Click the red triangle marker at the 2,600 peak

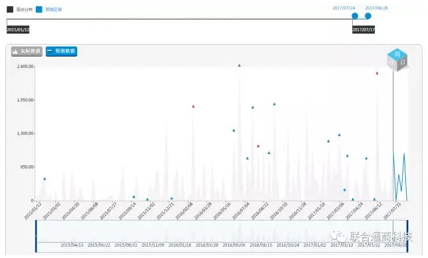point(239,65)
